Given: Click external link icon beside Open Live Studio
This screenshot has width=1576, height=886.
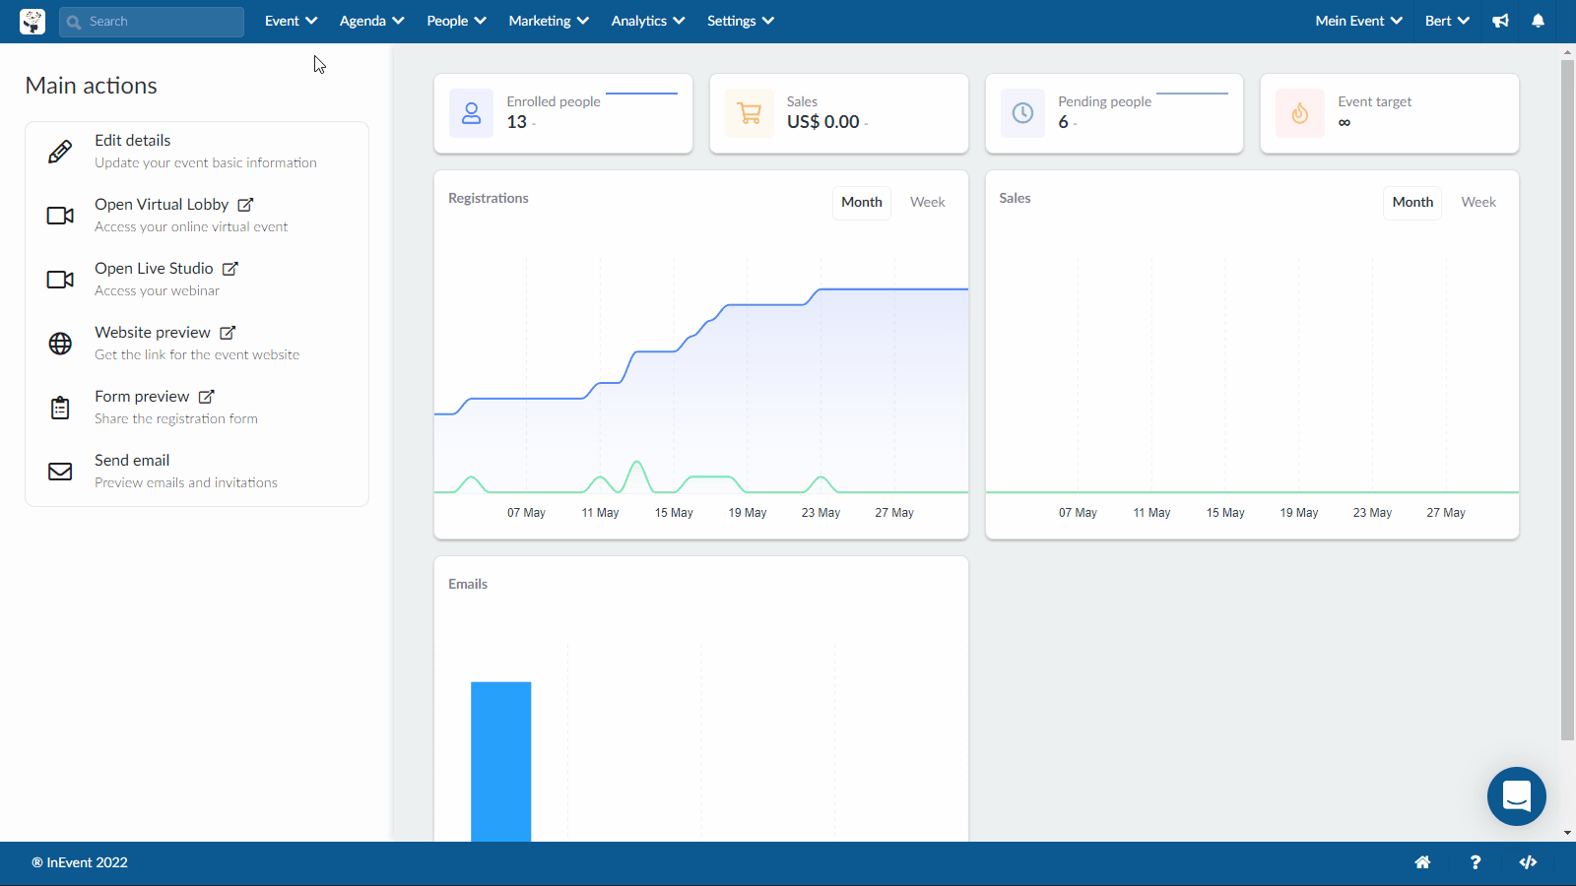Looking at the screenshot, I should (230, 269).
